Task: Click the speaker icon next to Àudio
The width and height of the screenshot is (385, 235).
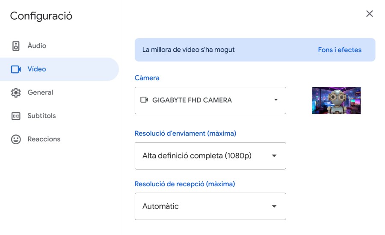Action: tap(16, 46)
